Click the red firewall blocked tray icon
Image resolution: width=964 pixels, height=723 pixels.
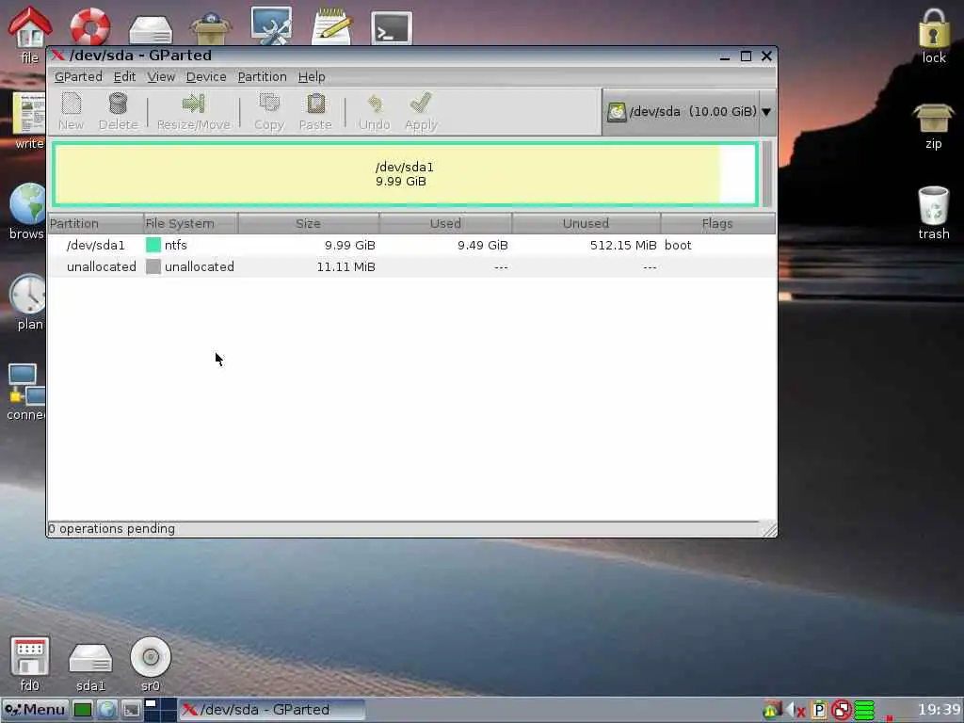pos(841,710)
